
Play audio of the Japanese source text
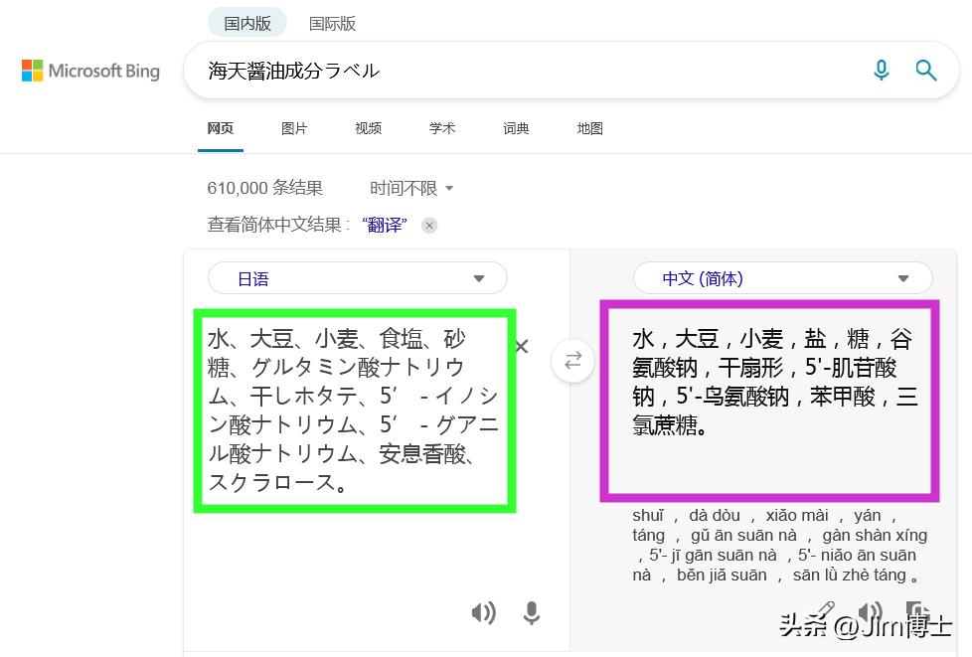tap(483, 612)
